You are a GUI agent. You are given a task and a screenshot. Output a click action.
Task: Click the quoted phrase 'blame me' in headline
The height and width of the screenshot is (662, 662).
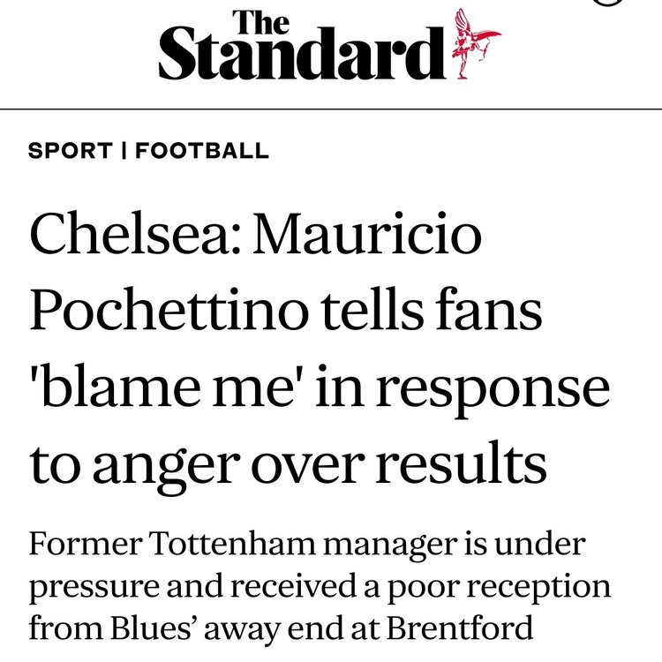click(158, 386)
